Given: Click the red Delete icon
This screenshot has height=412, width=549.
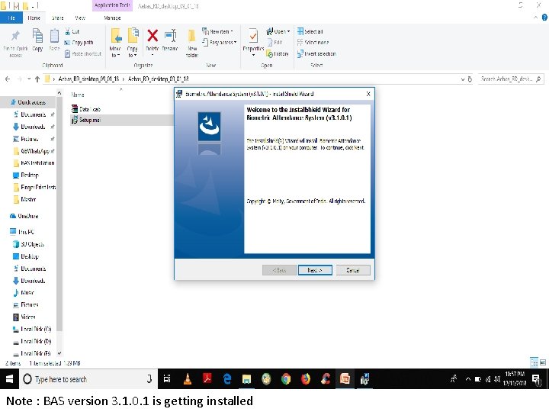Looking at the screenshot, I should coord(152,36).
